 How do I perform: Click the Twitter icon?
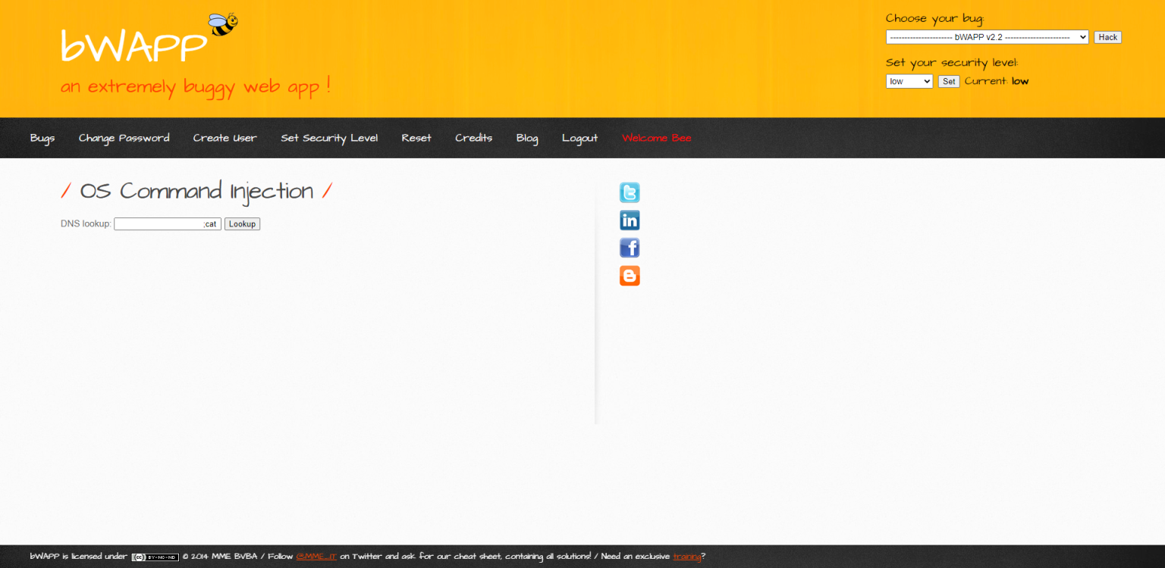click(630, 192)
